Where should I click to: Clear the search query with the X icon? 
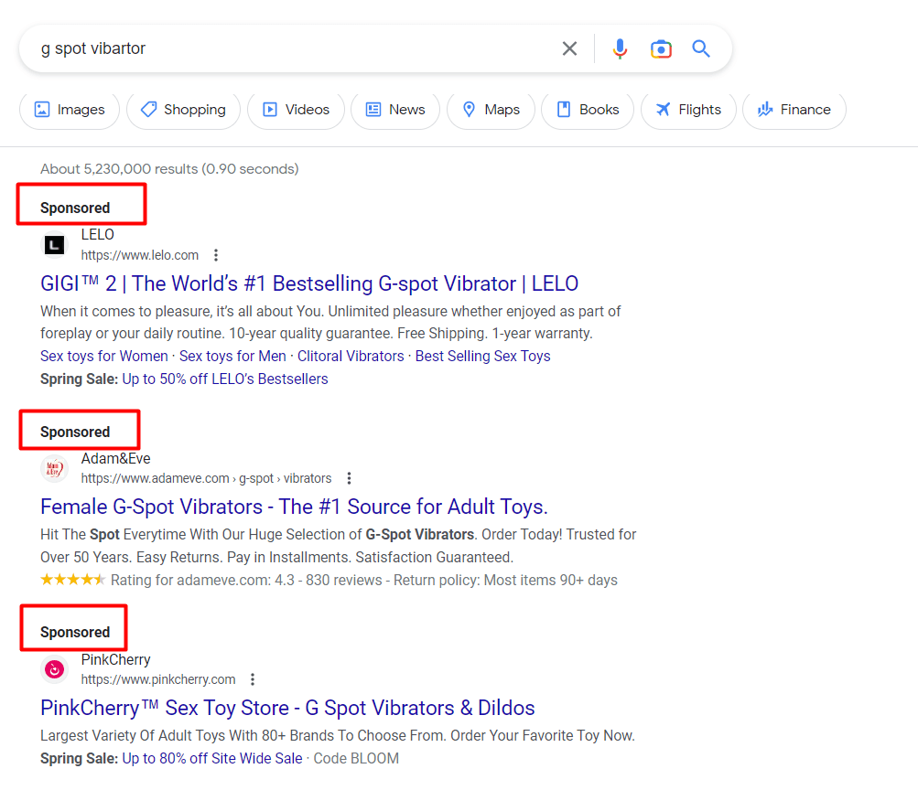[x=569, y=48]
